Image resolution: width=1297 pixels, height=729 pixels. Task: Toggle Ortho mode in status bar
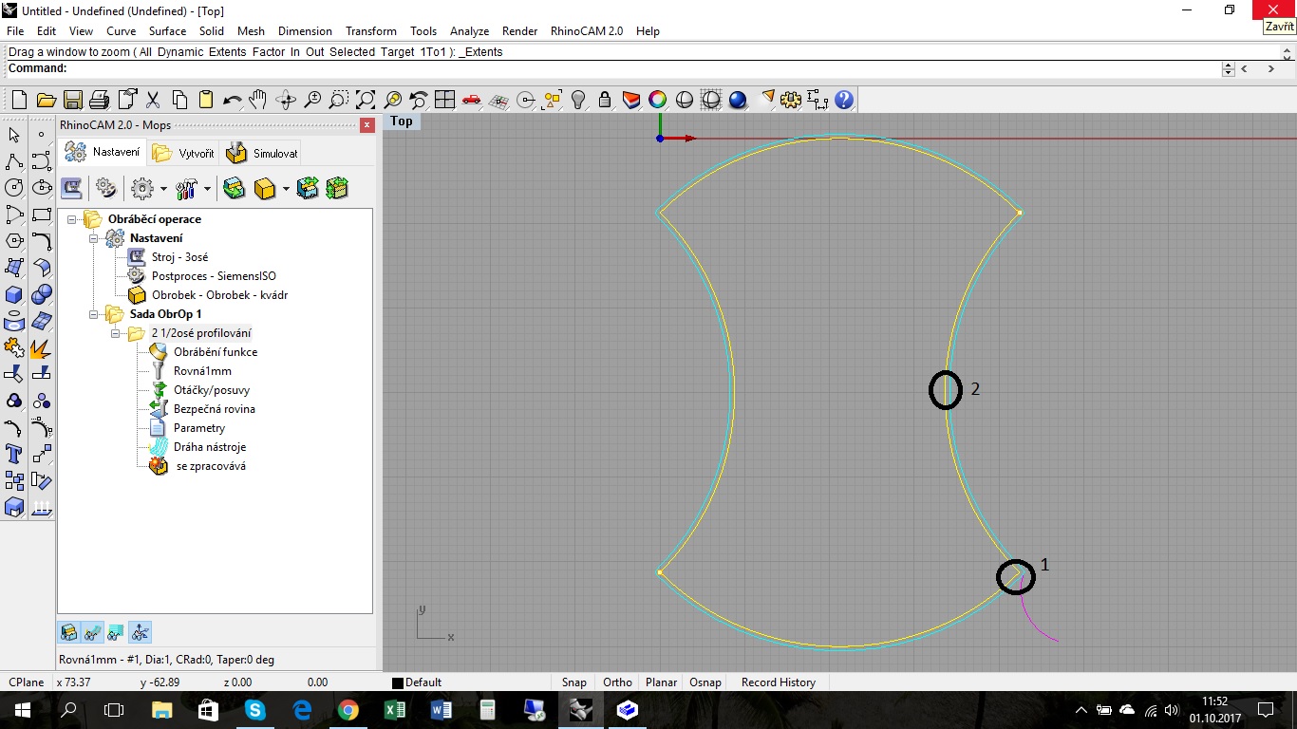617,682
